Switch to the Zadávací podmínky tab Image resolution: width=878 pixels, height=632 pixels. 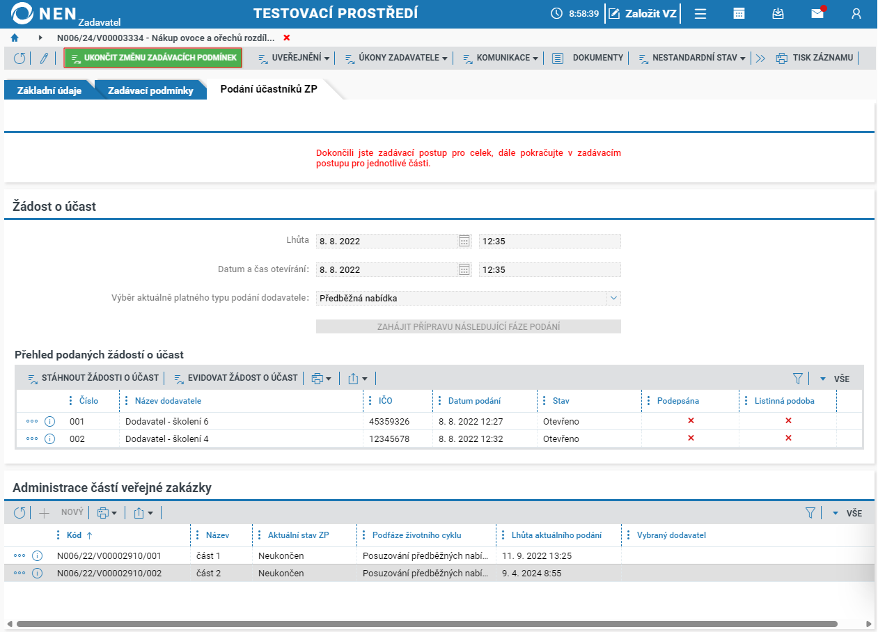(x=150, y=90)
